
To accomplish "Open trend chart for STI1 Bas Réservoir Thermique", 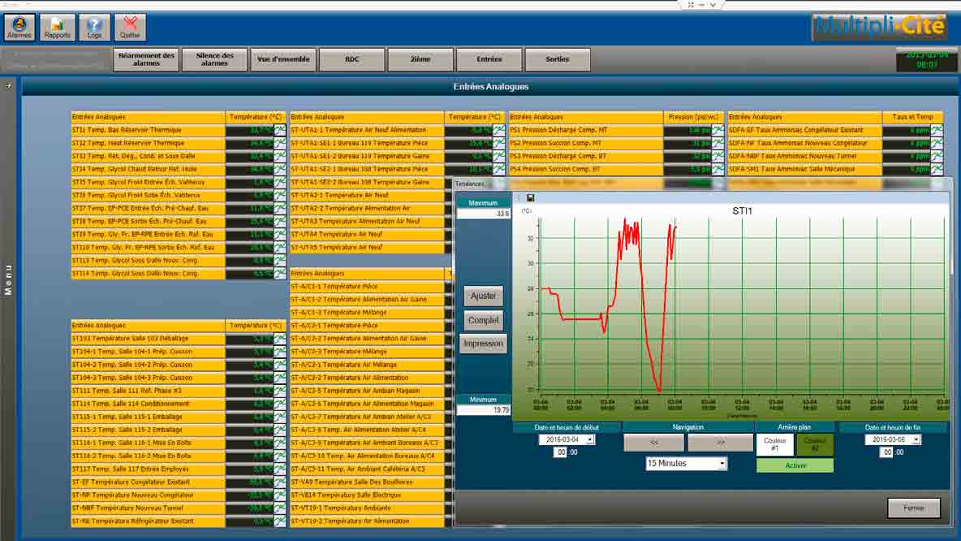I will tap(280, 130).
